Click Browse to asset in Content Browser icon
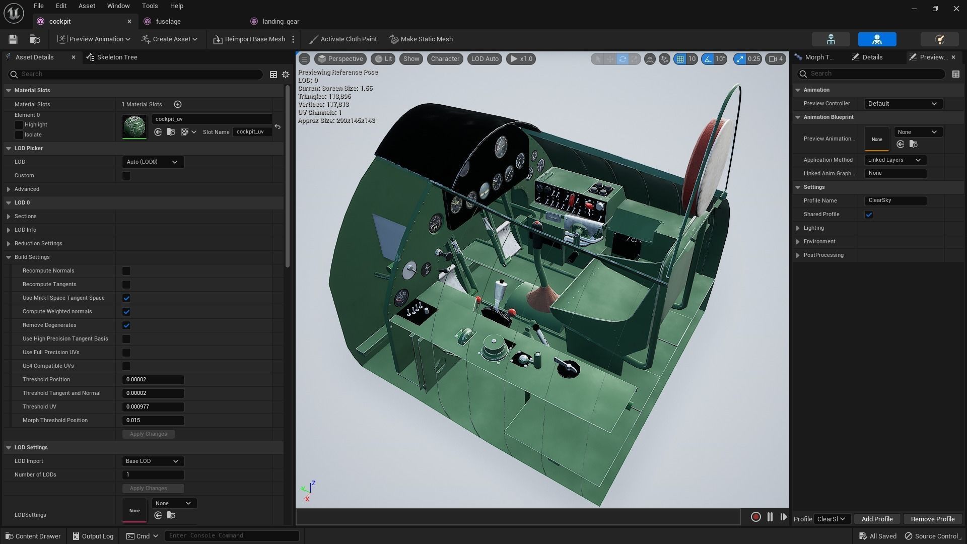This screenshot has height=544, width=967. click(x=35, y=39)
